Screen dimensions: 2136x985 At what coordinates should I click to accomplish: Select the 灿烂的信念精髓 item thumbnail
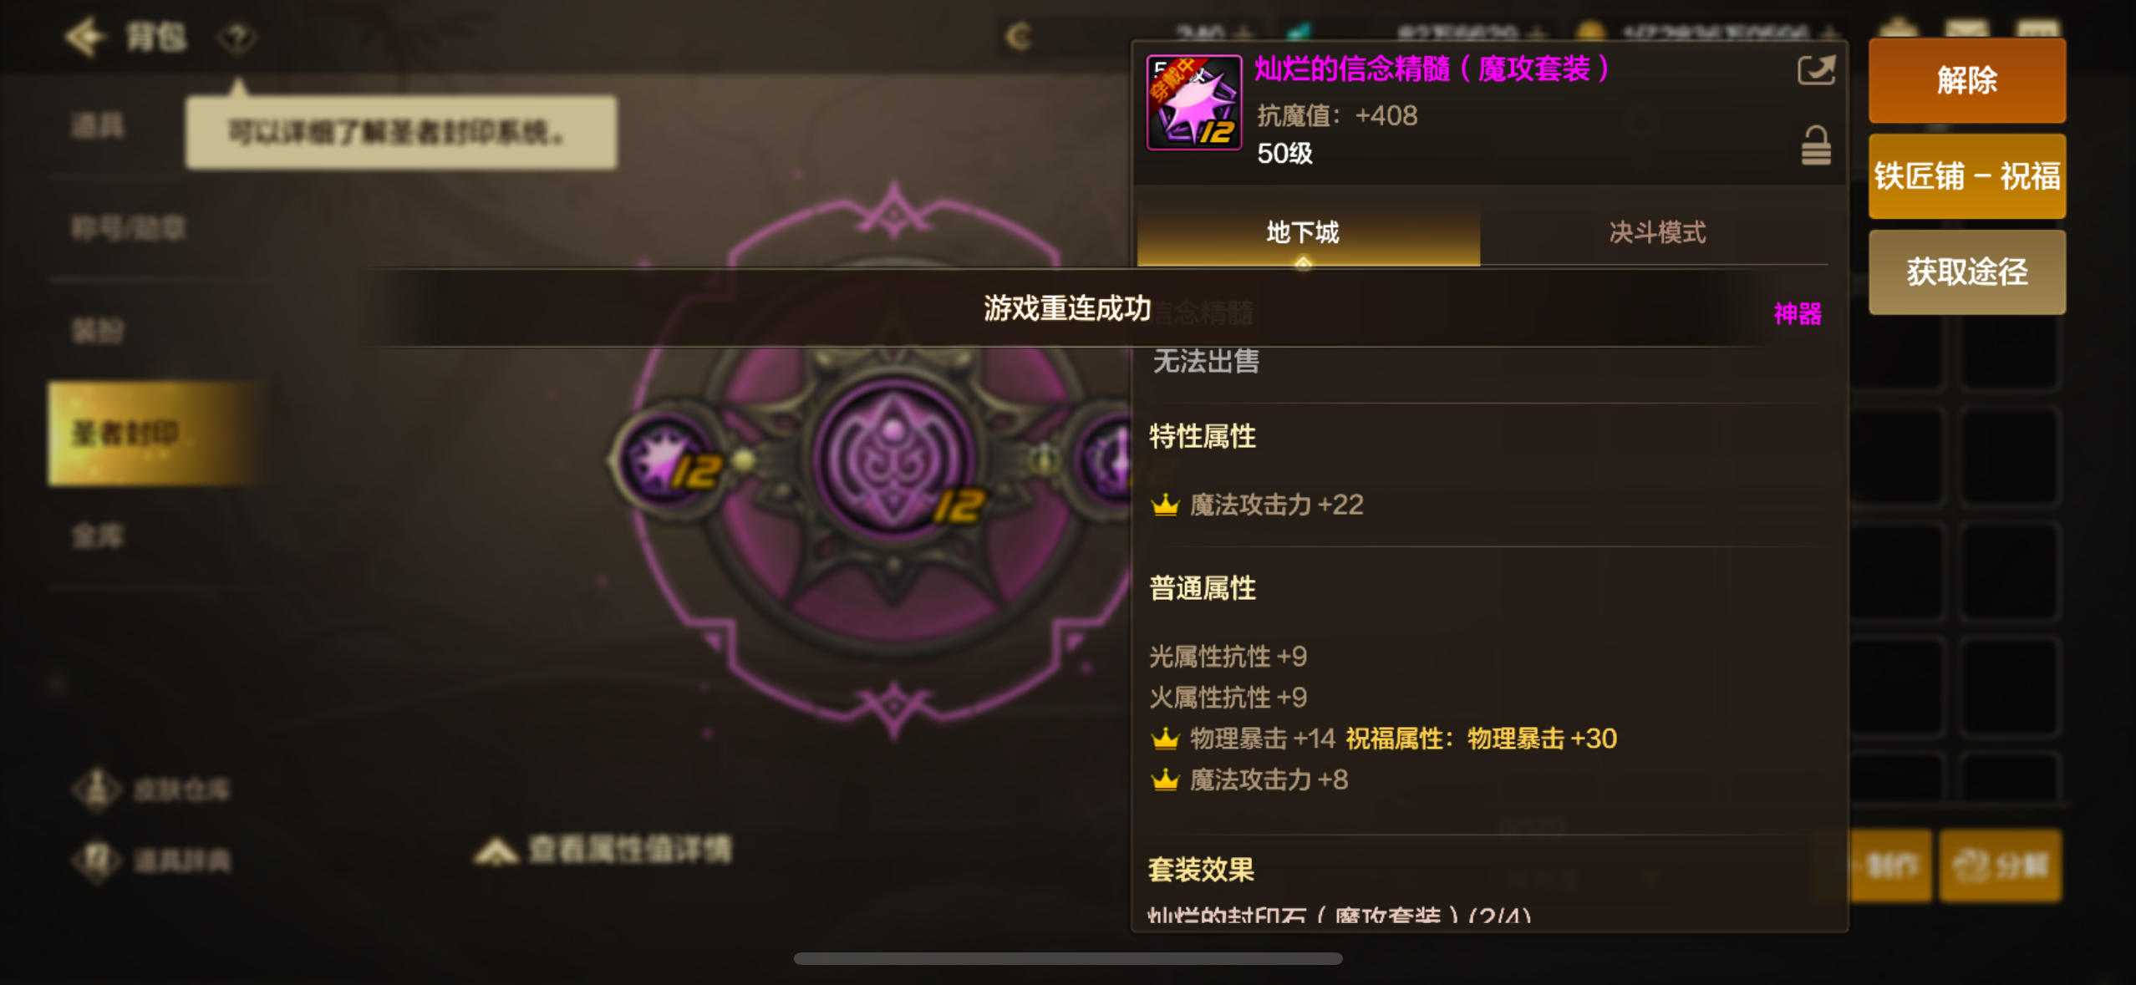pos(1193,103)
